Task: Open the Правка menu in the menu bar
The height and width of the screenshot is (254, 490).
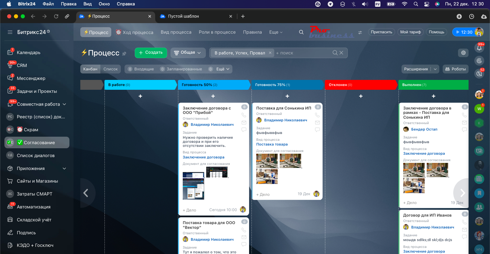Action: 68,4
